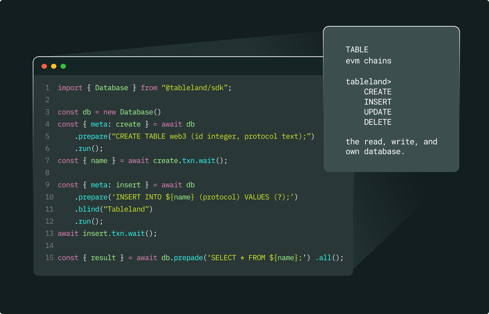Viewport: 489px width, 314px height.
Task: Click '.run();' on line 12
Action: (89, 221)
